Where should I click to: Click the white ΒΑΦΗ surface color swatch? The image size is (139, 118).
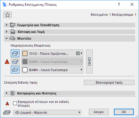pyautogui.click(x=25, y=70)
